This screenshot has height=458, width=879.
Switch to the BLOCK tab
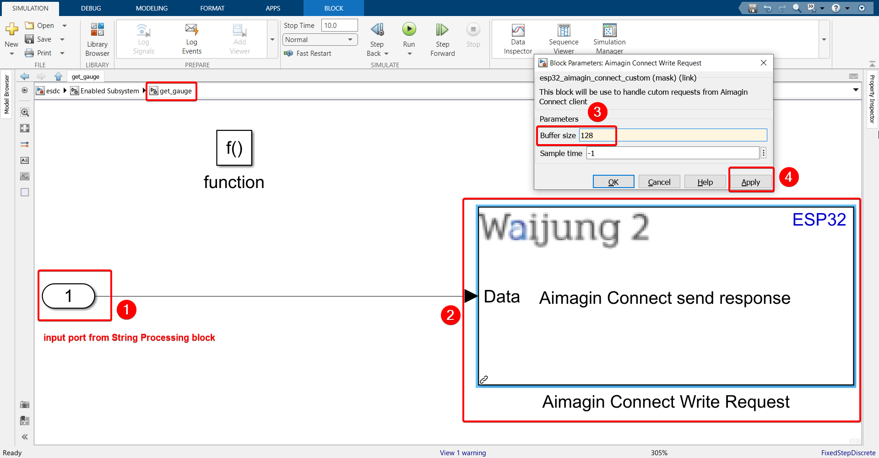(334, 8)
